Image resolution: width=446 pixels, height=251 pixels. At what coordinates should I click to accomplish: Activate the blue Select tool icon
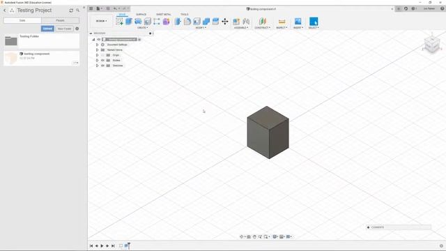point(314,22)
